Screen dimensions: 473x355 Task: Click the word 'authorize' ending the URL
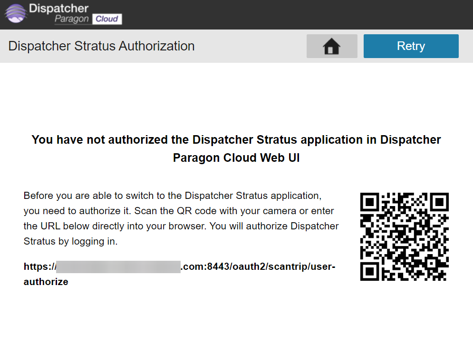point(46,282)
